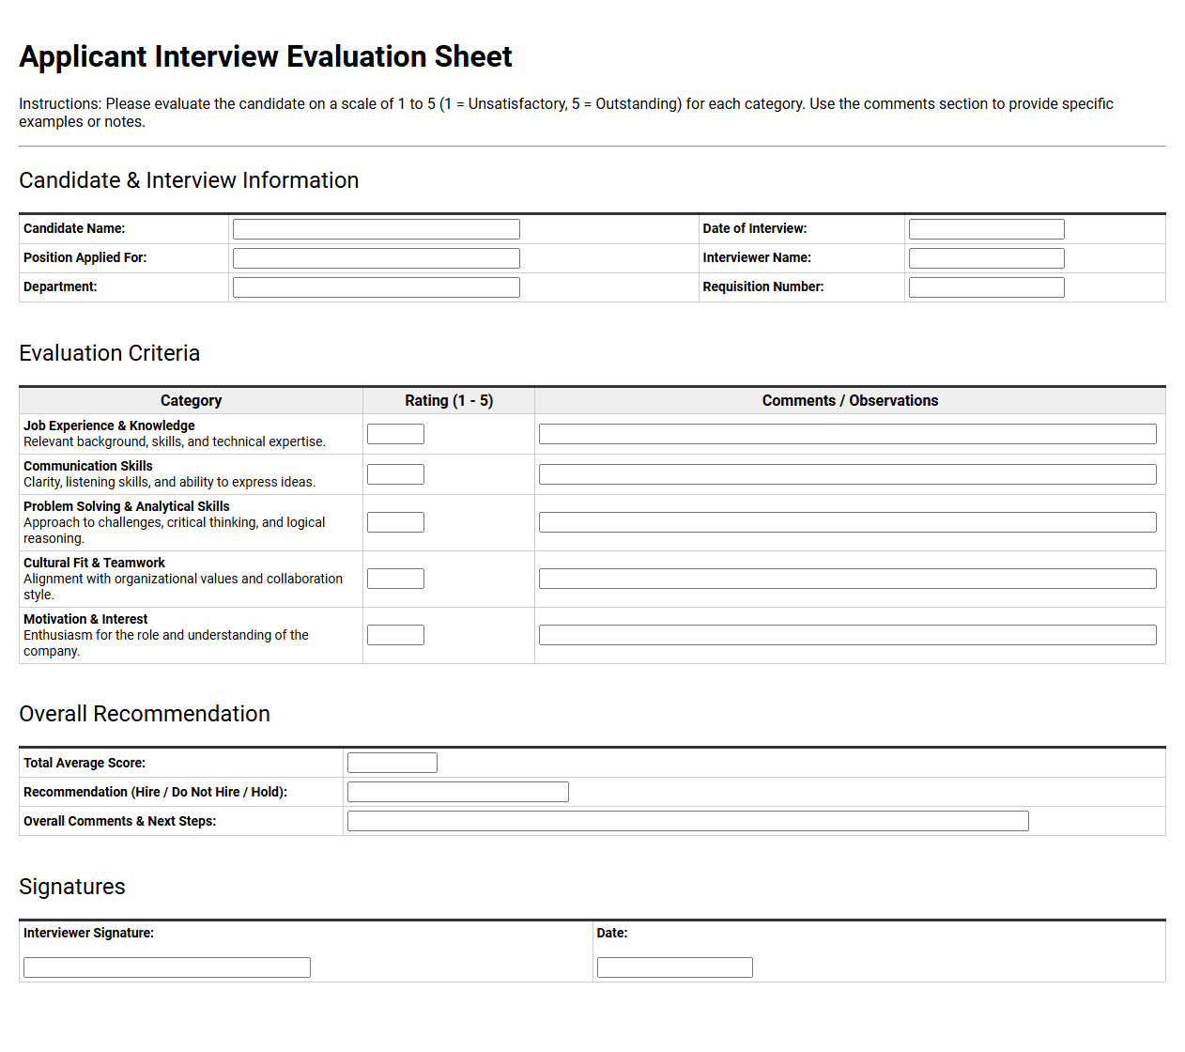Select the Department text box
This screenshot has width=1185, height=1052.
tap(377, 287)
